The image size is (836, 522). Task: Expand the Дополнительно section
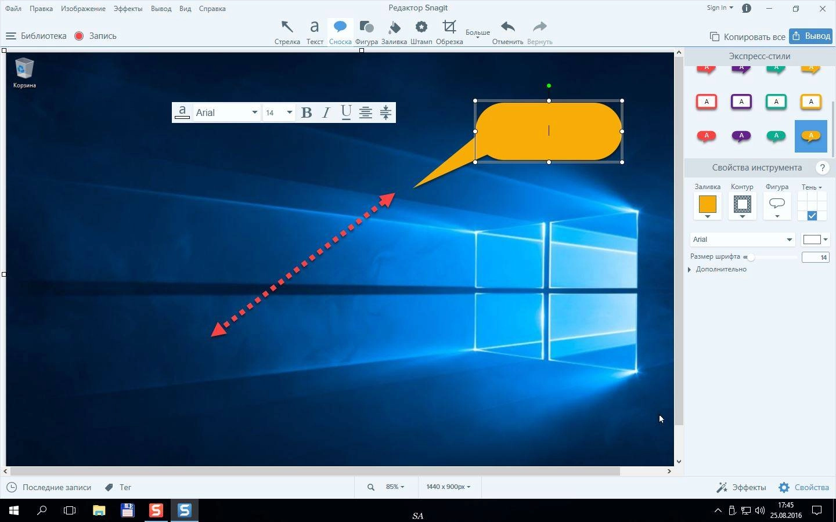718,269
